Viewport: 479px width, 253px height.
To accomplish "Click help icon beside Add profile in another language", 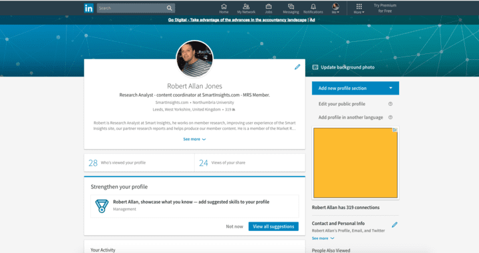I will point(391,117).
